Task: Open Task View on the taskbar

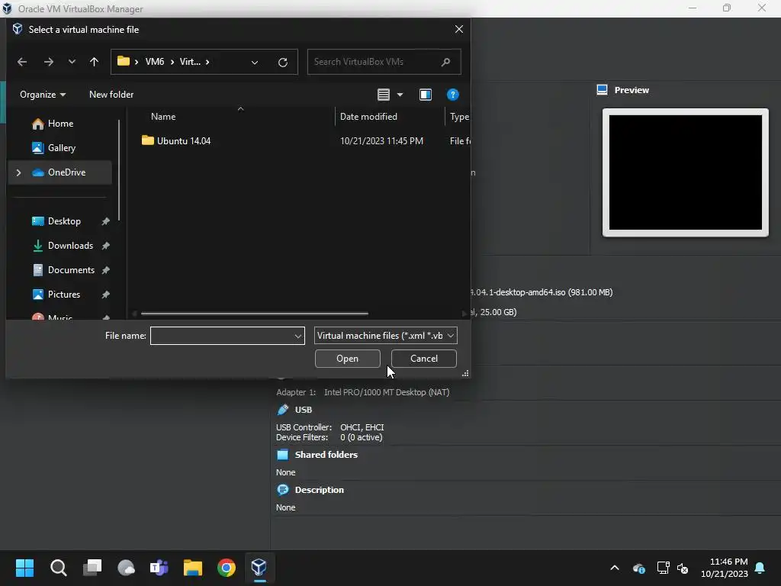Action: pos(92,568)
